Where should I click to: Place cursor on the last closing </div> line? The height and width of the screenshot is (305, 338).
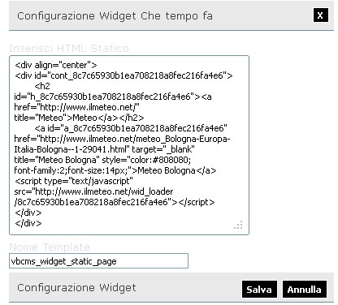point(28,223)
